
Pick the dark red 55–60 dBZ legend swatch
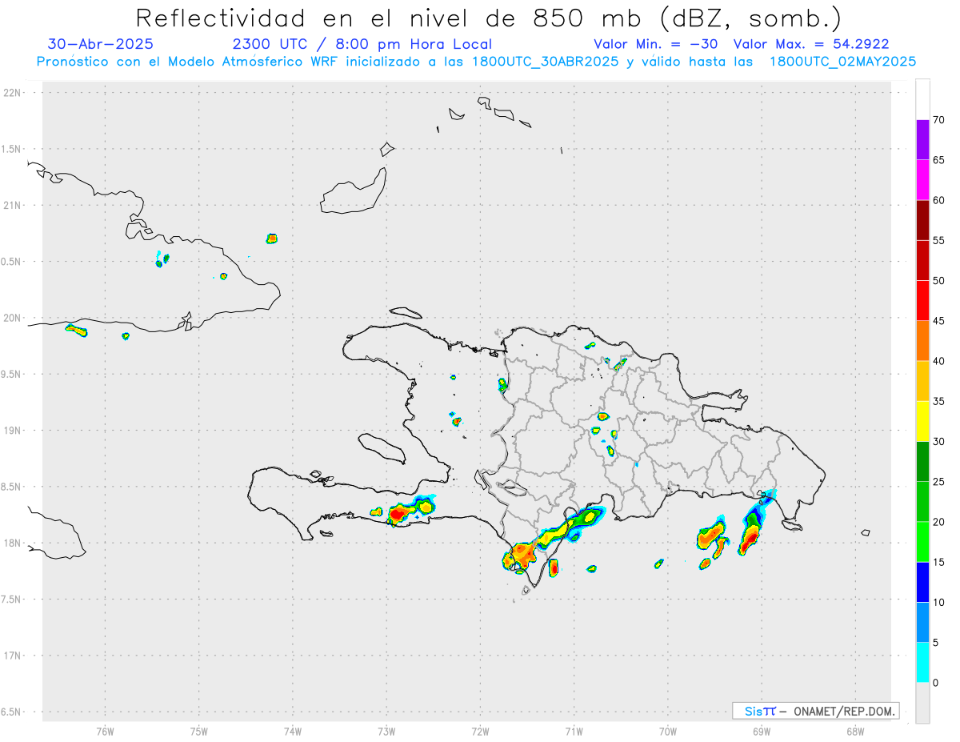(922, 220)
